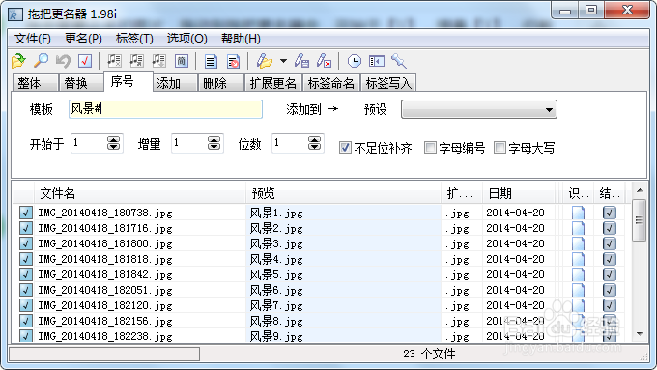Screen dimensions: 657x370
Task: Switch to the 整体 tab
Action: (35, 83)
